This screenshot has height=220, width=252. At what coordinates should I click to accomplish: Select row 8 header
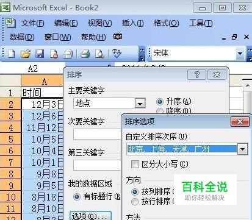pyautogui.click(x=10, y=174)
